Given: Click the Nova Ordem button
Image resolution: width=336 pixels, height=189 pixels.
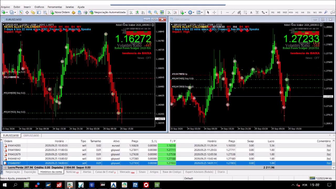Looking at the screenshot, I should (x=60, y=12).
